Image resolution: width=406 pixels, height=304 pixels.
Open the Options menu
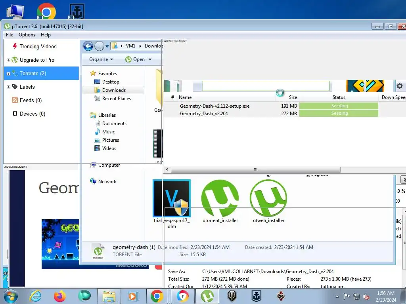point(27,35)
